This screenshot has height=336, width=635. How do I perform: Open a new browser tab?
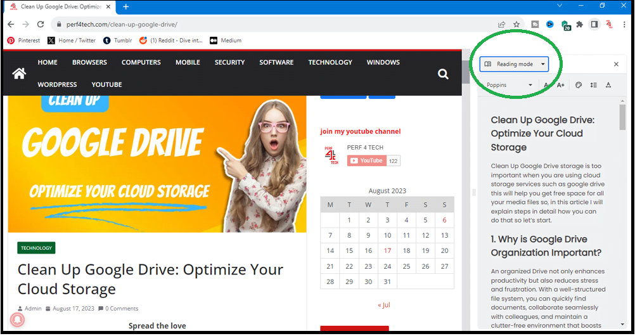(x=126, y=6)
